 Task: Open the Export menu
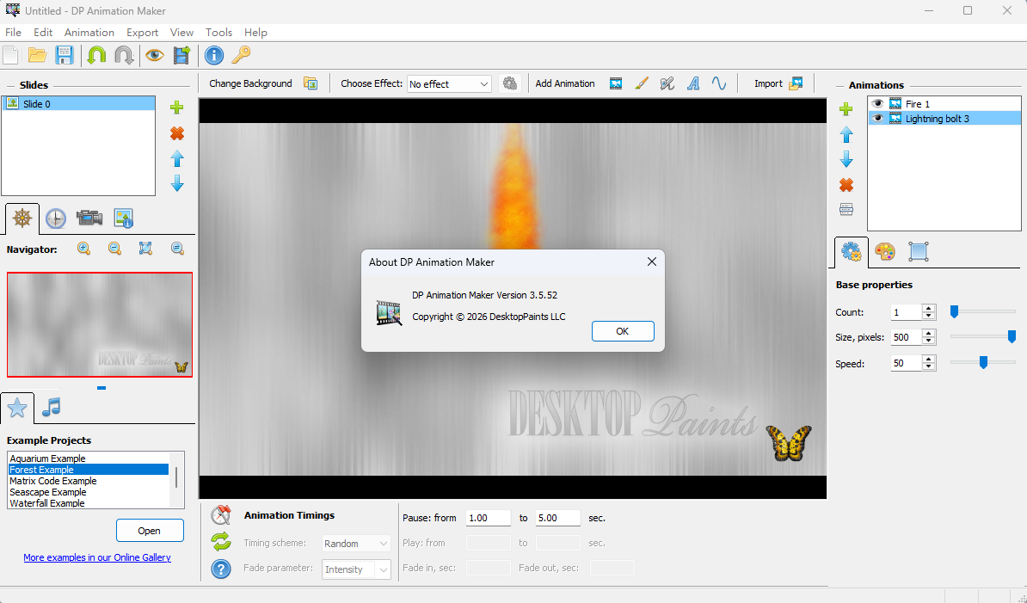click(x=142, y=32)
